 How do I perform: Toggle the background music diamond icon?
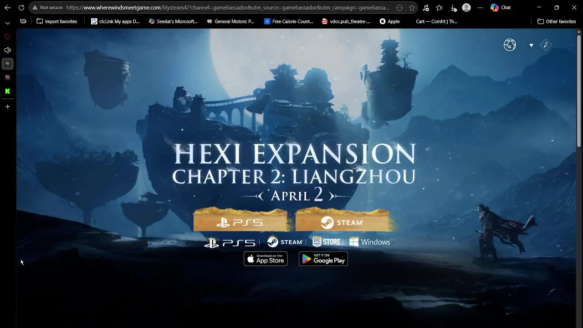(546, 45)
